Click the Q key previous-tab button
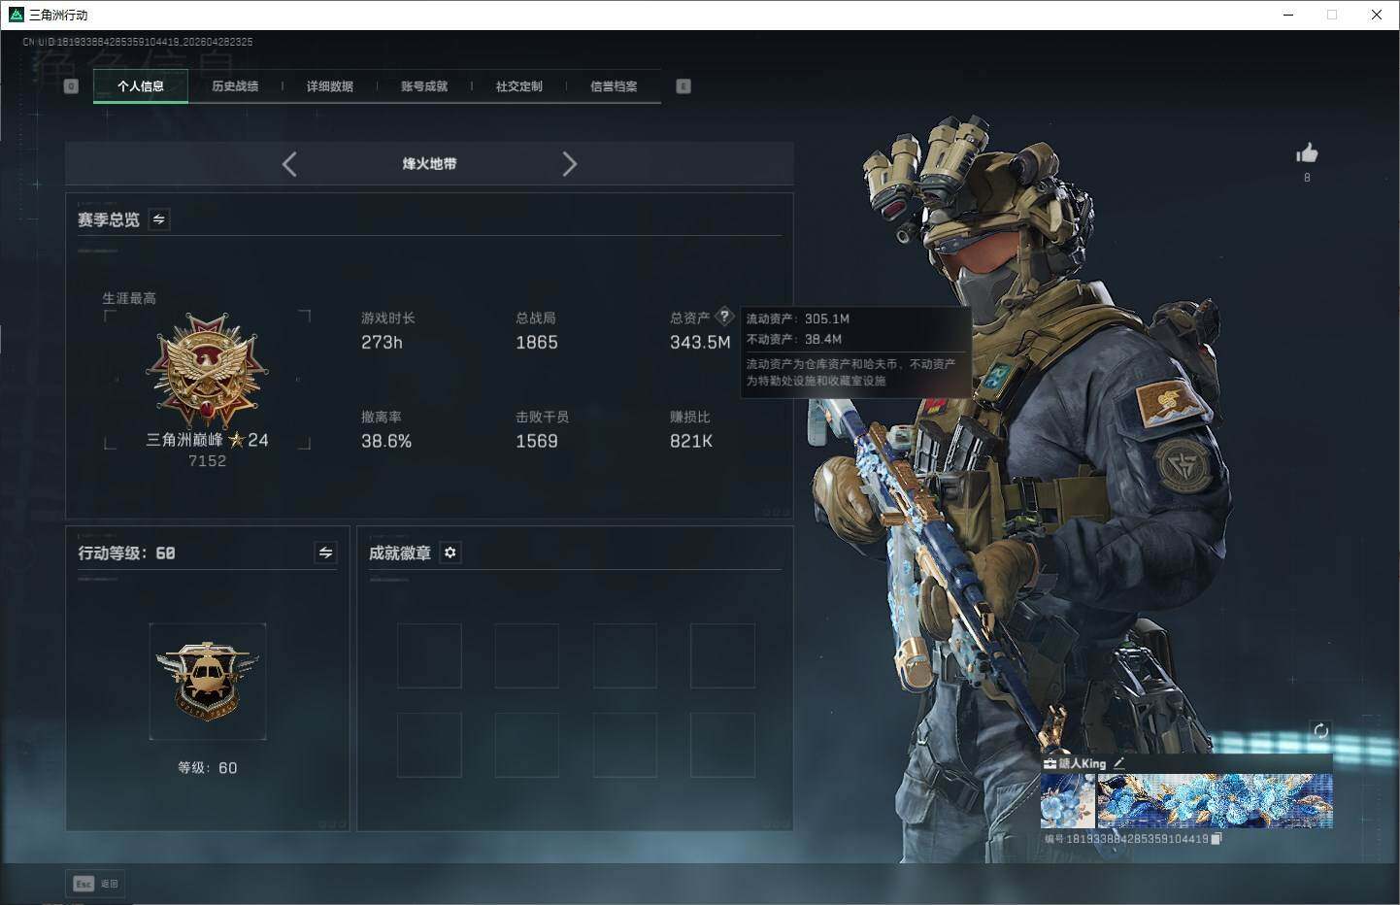The width and height of the screenshot is (1400, 905). pyautogui.click(x=71, y=86)
